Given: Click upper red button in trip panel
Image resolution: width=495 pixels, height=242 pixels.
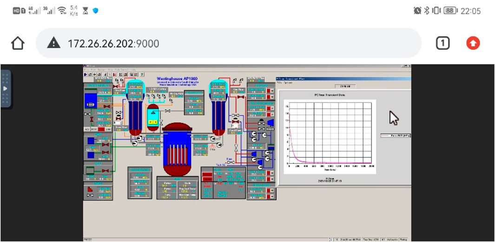Looking at the screenshot, I should click(207, 175).
